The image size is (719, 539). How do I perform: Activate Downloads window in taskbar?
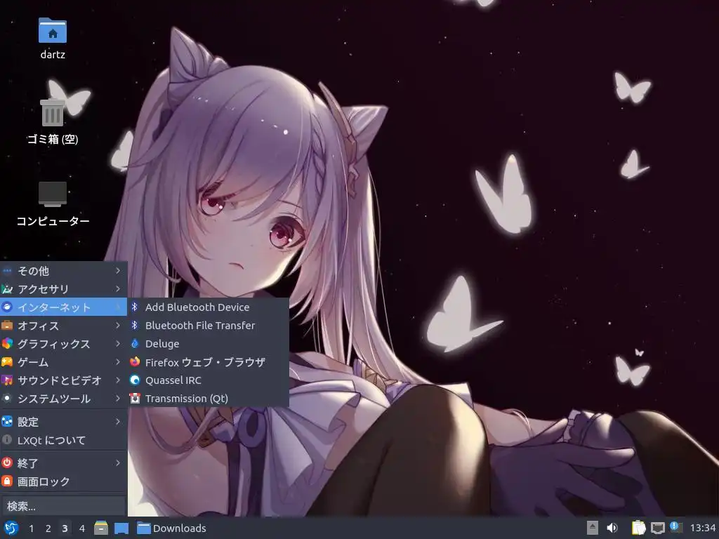tap(173, 528)
